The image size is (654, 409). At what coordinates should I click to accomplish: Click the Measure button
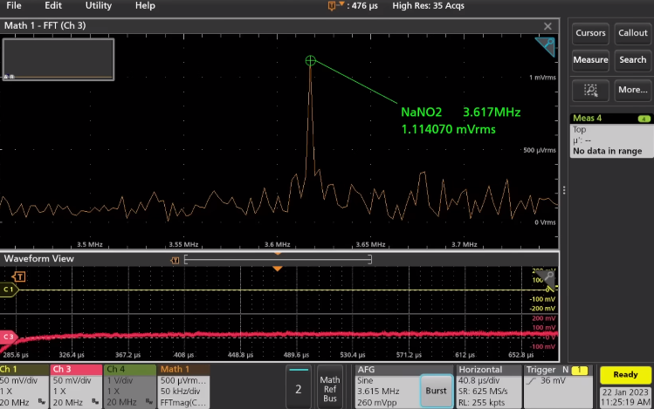(x=590, y=60)
